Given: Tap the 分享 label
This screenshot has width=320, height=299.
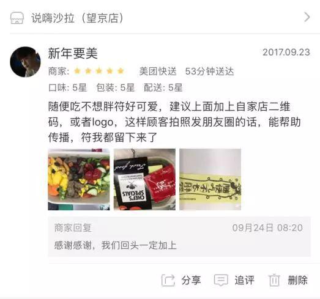Looking at the screenshot, I should (x=191, y=280).
